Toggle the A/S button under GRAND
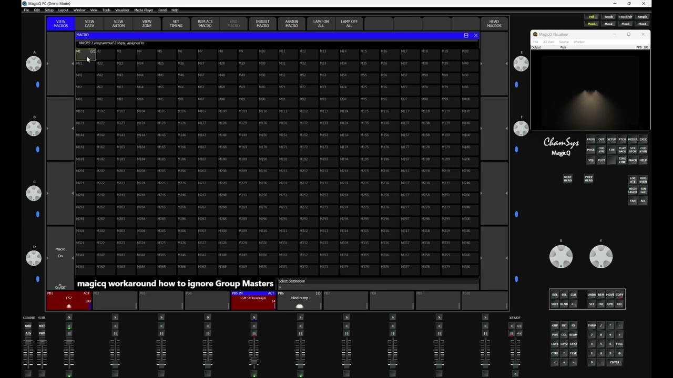 (28, 333)
